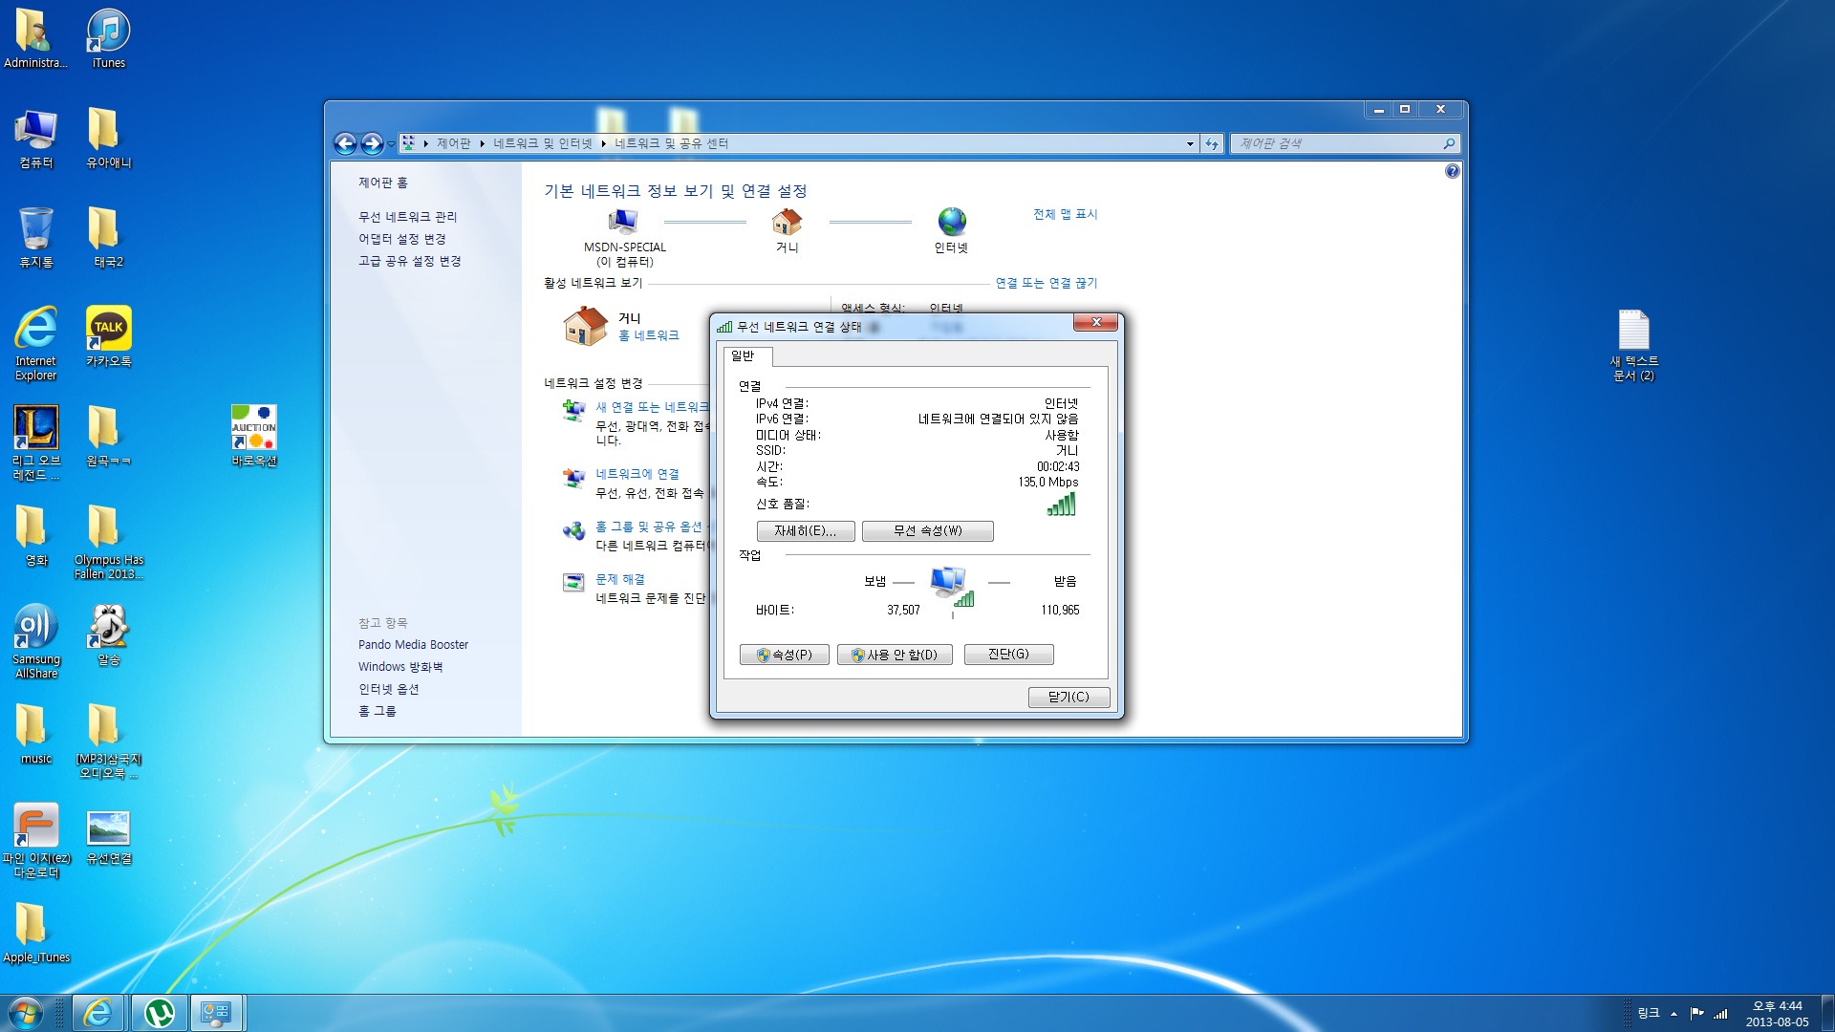Open 무선 네트워크 관리 in sidebar

click(407, 217)
